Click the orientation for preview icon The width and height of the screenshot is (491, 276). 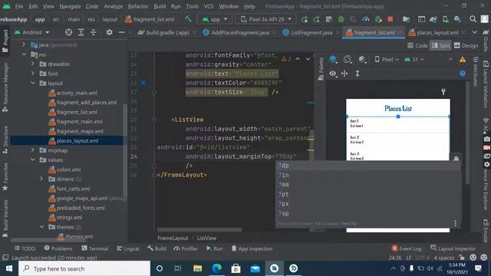[x=348, y=59]
